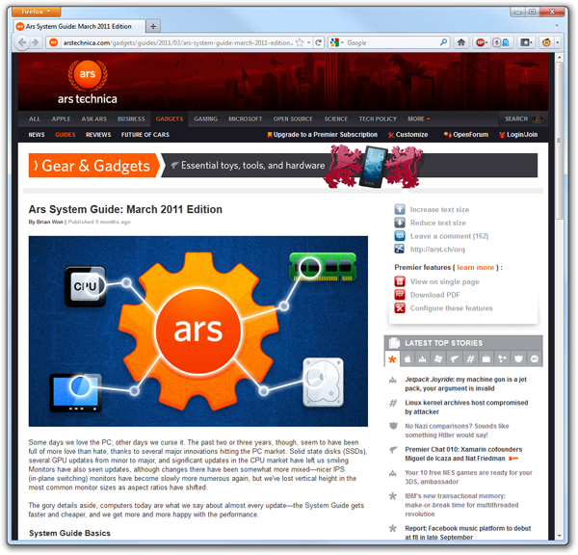Screen dimensions: 578x555
Task: Select the shield tech policy stories tab
Action: [x=518, y=358]
